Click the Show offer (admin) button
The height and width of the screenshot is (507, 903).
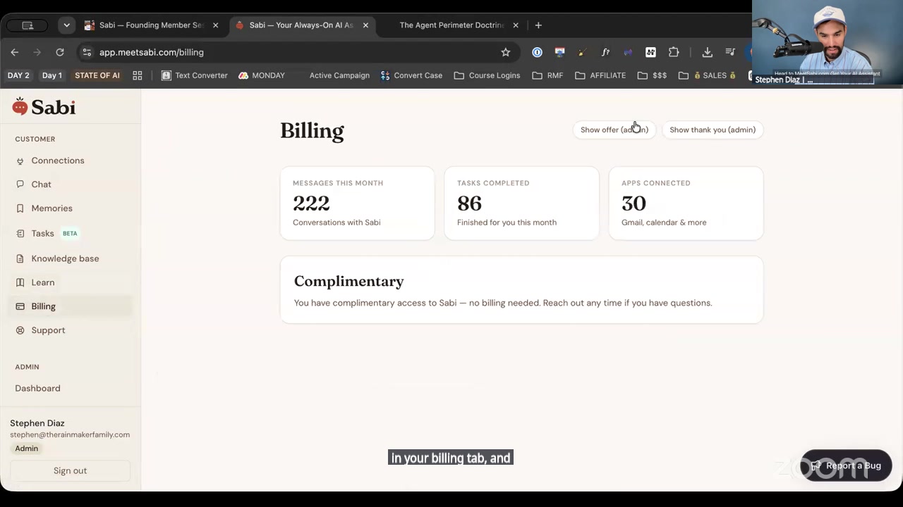point(614,130)
